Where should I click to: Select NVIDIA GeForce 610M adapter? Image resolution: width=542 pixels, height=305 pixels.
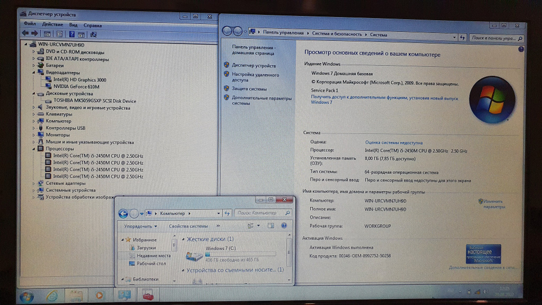(x=76, y=86)
